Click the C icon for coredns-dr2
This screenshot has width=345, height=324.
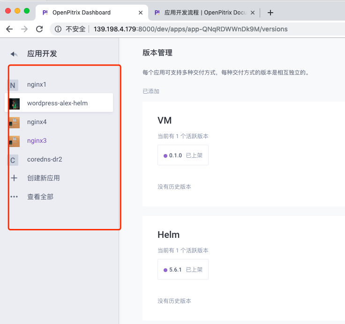(13, 160)
